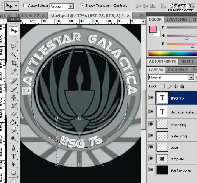
Task: Click Align top edges icon
Action: coord(139,6)
